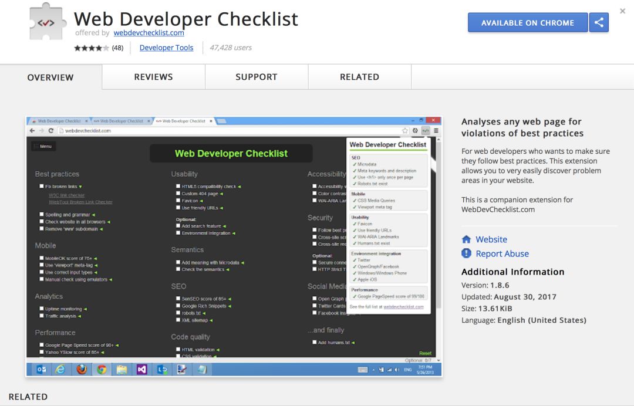
Task: Open the Developer Tools category link
Action: tap(167, 48)
